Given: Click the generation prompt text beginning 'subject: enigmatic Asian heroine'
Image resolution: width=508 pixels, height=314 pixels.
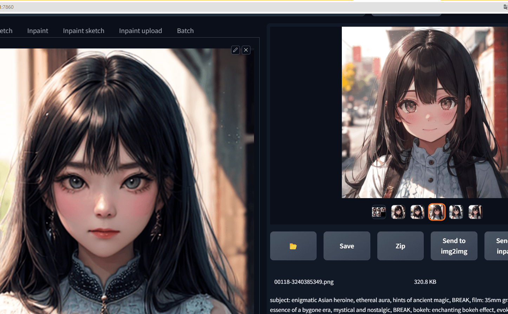Looking at the screenshot, I should [389, 305].
